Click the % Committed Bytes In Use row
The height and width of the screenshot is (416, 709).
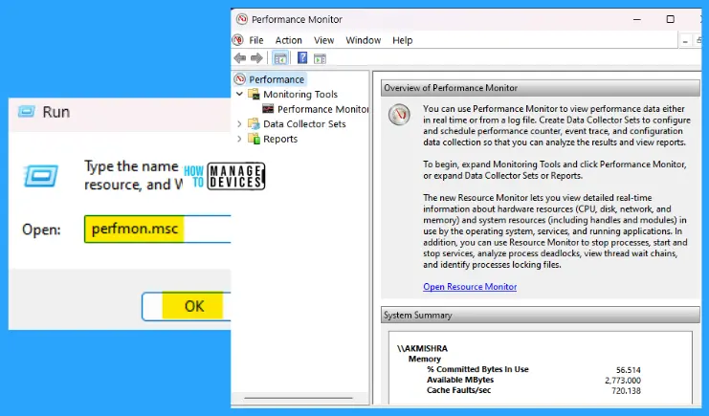[x=534, y=369]
